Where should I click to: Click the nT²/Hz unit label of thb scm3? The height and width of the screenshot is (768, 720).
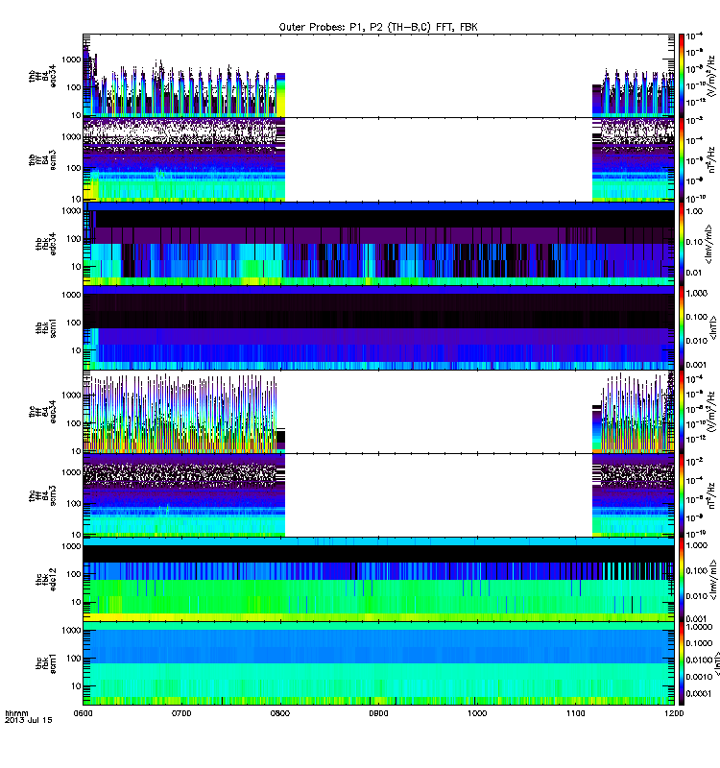coord(712,159)
